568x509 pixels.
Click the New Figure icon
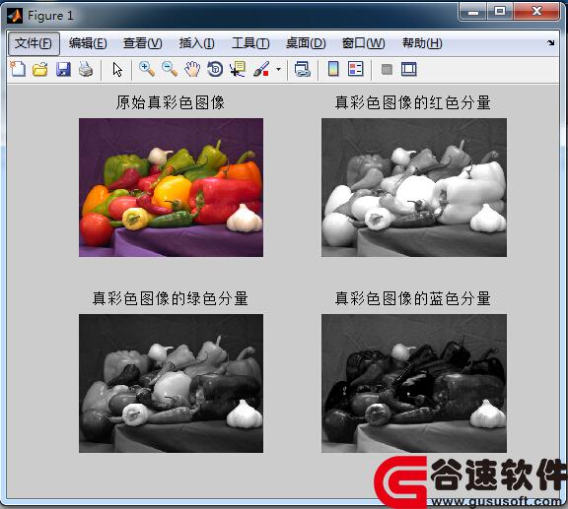coord(18,69)
